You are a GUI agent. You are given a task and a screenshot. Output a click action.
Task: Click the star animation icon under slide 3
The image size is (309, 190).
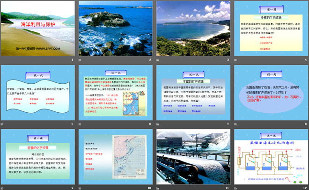(157, 60)
